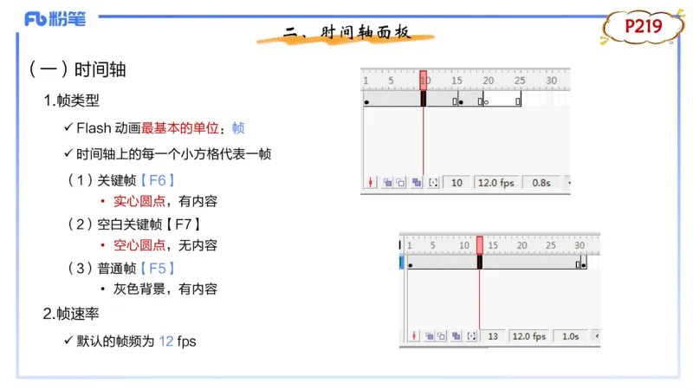The width and height of the screenshot is (693, 390).
Task: Toggle Onion Skin Outlines in 0.8s timeline
Action: coord(400,182)
